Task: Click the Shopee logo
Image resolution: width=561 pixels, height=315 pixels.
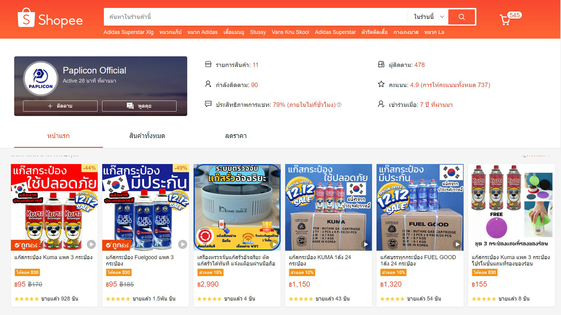Action: (50, 18)
